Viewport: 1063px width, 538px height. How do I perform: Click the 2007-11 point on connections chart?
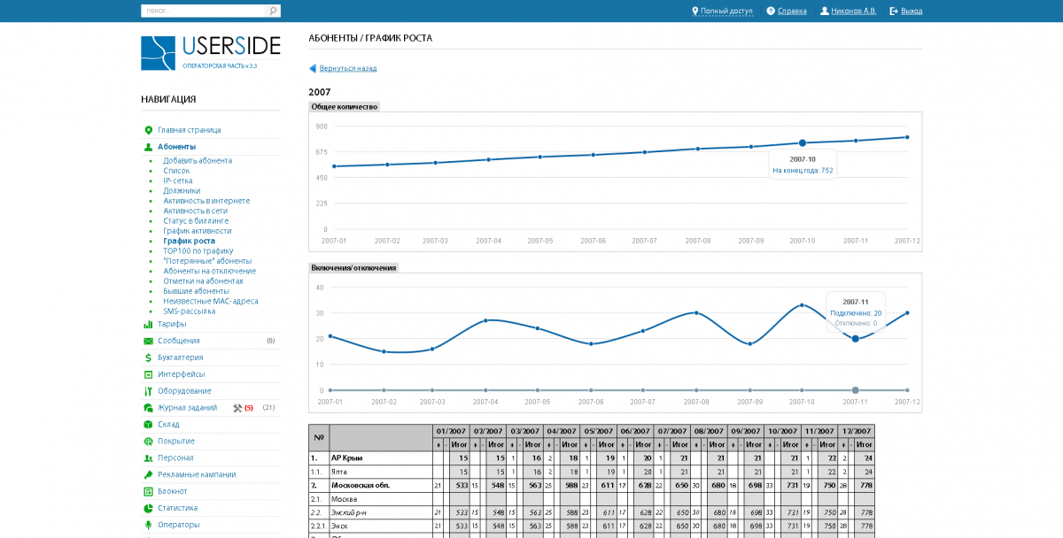click(x=855, y=339)
